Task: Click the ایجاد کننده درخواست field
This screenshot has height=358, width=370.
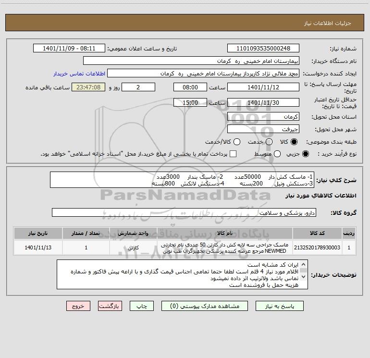Action: [203, 74]
